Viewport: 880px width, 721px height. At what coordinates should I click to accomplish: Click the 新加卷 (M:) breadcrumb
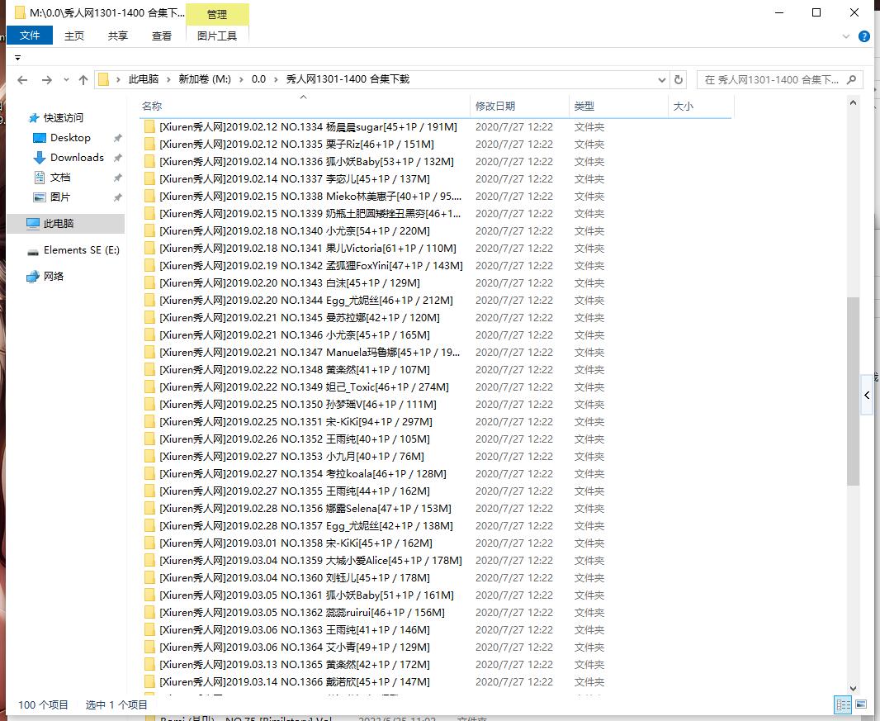(205, 79)
